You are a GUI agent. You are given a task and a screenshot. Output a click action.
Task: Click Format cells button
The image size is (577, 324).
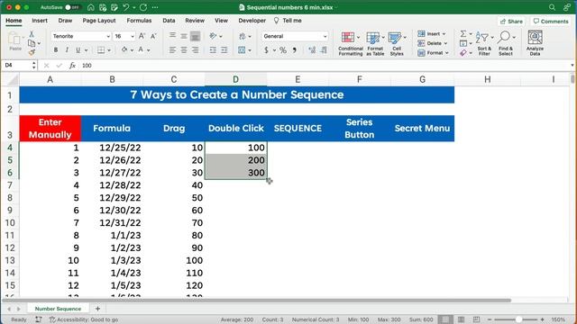433,53
